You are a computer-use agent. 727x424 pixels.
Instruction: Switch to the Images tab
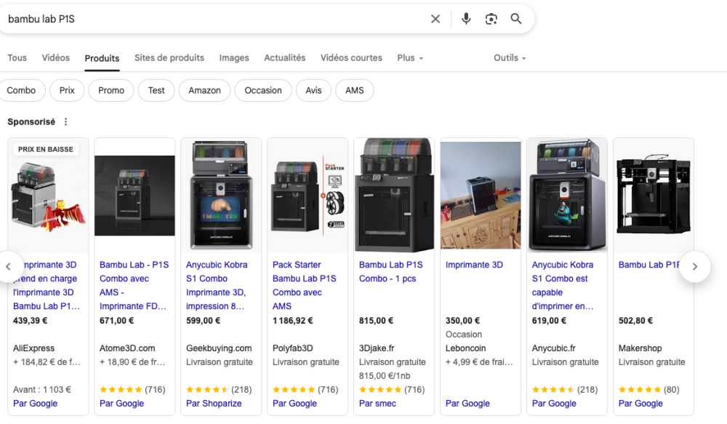[x=234, y=58]
